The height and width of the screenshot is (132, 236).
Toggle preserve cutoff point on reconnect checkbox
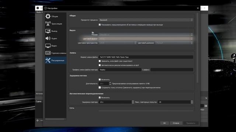click(x=100, y=88)
